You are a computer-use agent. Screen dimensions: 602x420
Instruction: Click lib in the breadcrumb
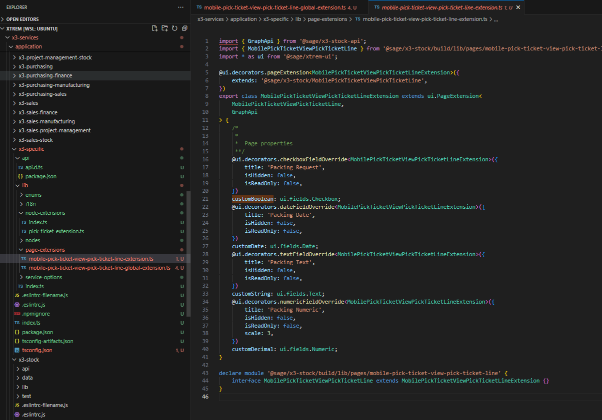pyautogui.click(x=298, y=19)
